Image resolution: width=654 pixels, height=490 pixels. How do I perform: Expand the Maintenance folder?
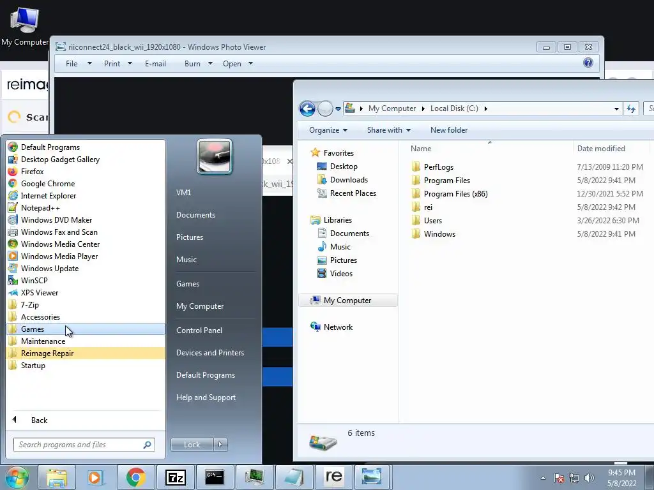point(86,341)
